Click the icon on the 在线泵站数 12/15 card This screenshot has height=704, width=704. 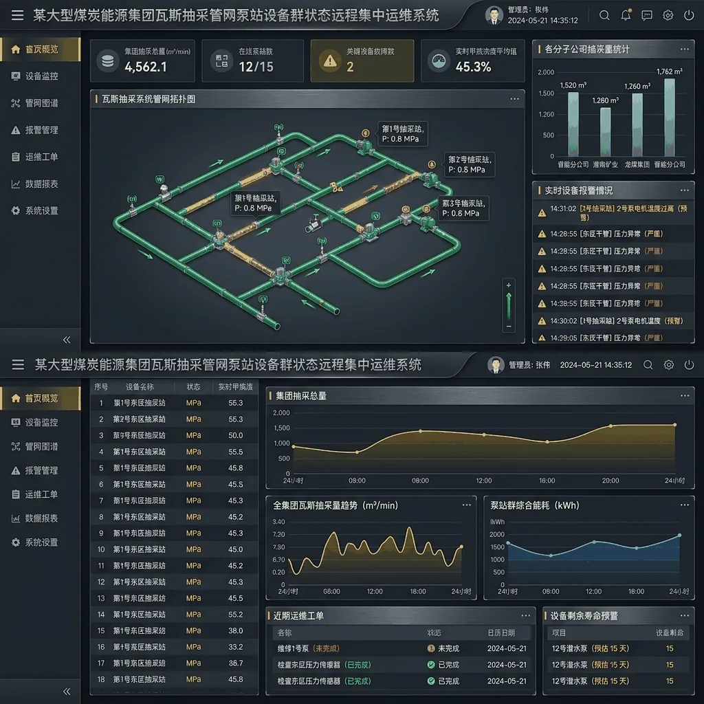click(221, 60)
